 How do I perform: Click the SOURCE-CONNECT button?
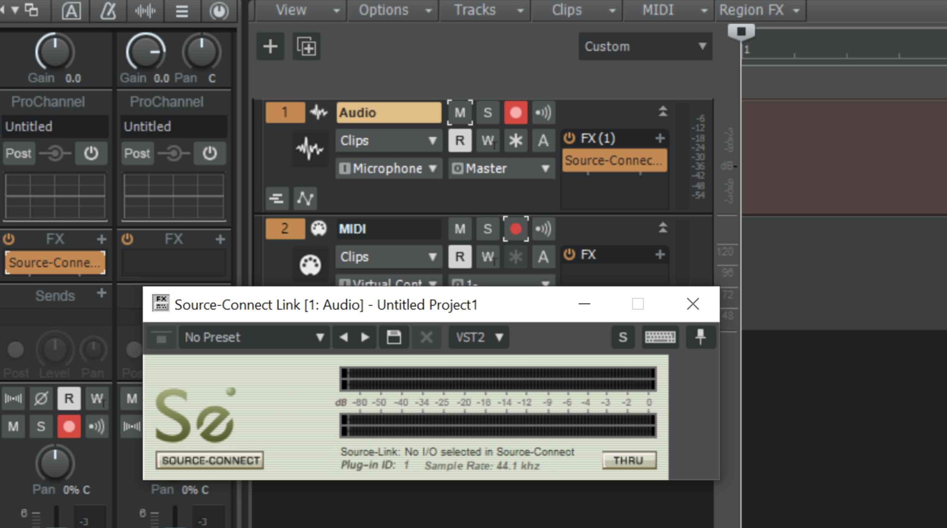point(210,460)
